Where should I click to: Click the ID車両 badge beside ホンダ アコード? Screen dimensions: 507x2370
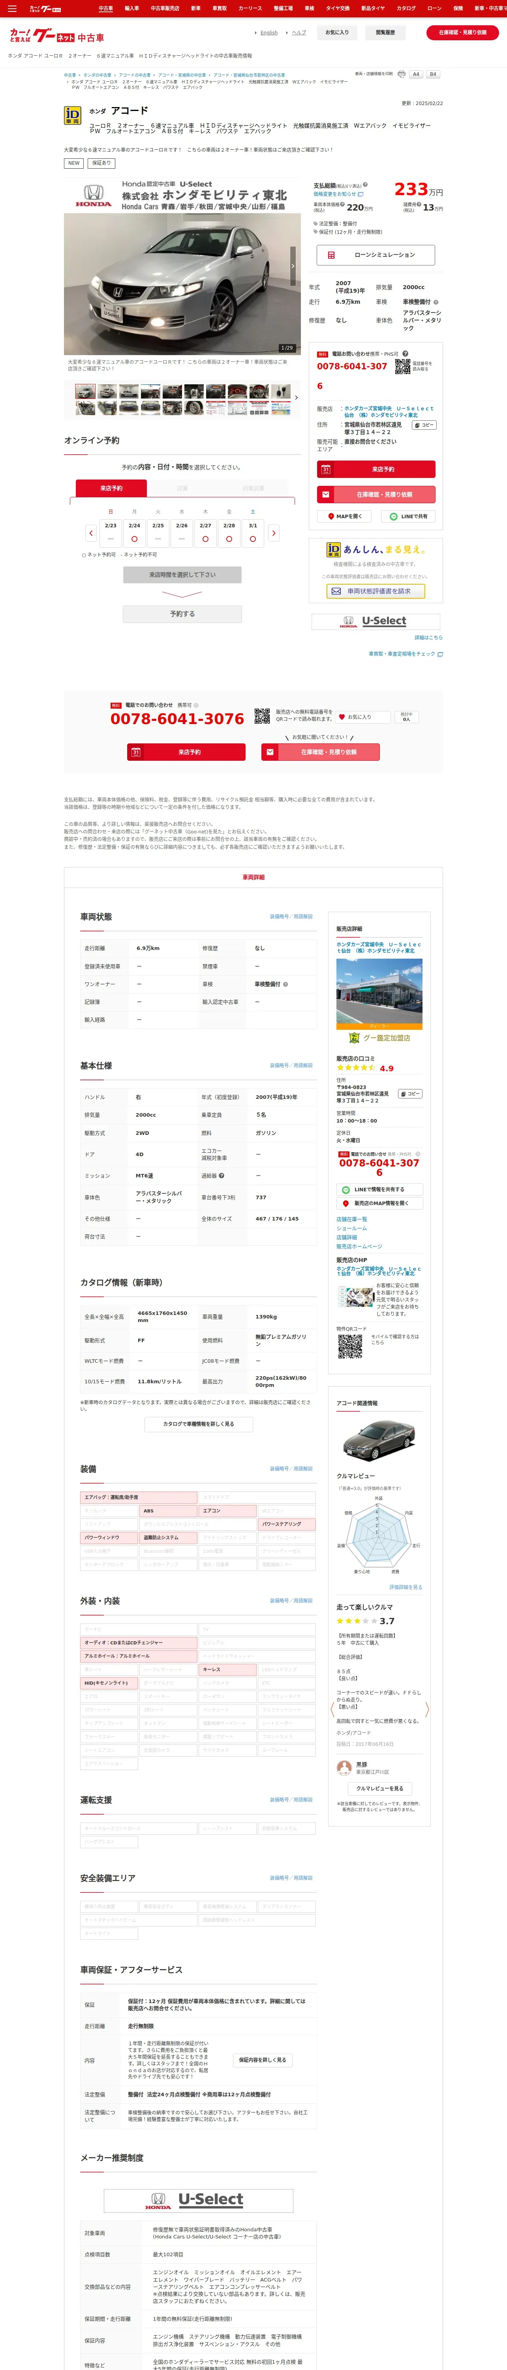click(72, 115)
